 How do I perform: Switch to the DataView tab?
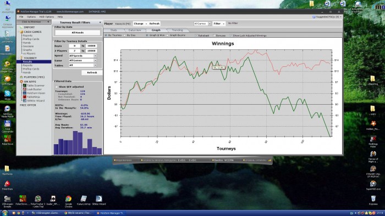pyautogui.click(x=135, y=30)
